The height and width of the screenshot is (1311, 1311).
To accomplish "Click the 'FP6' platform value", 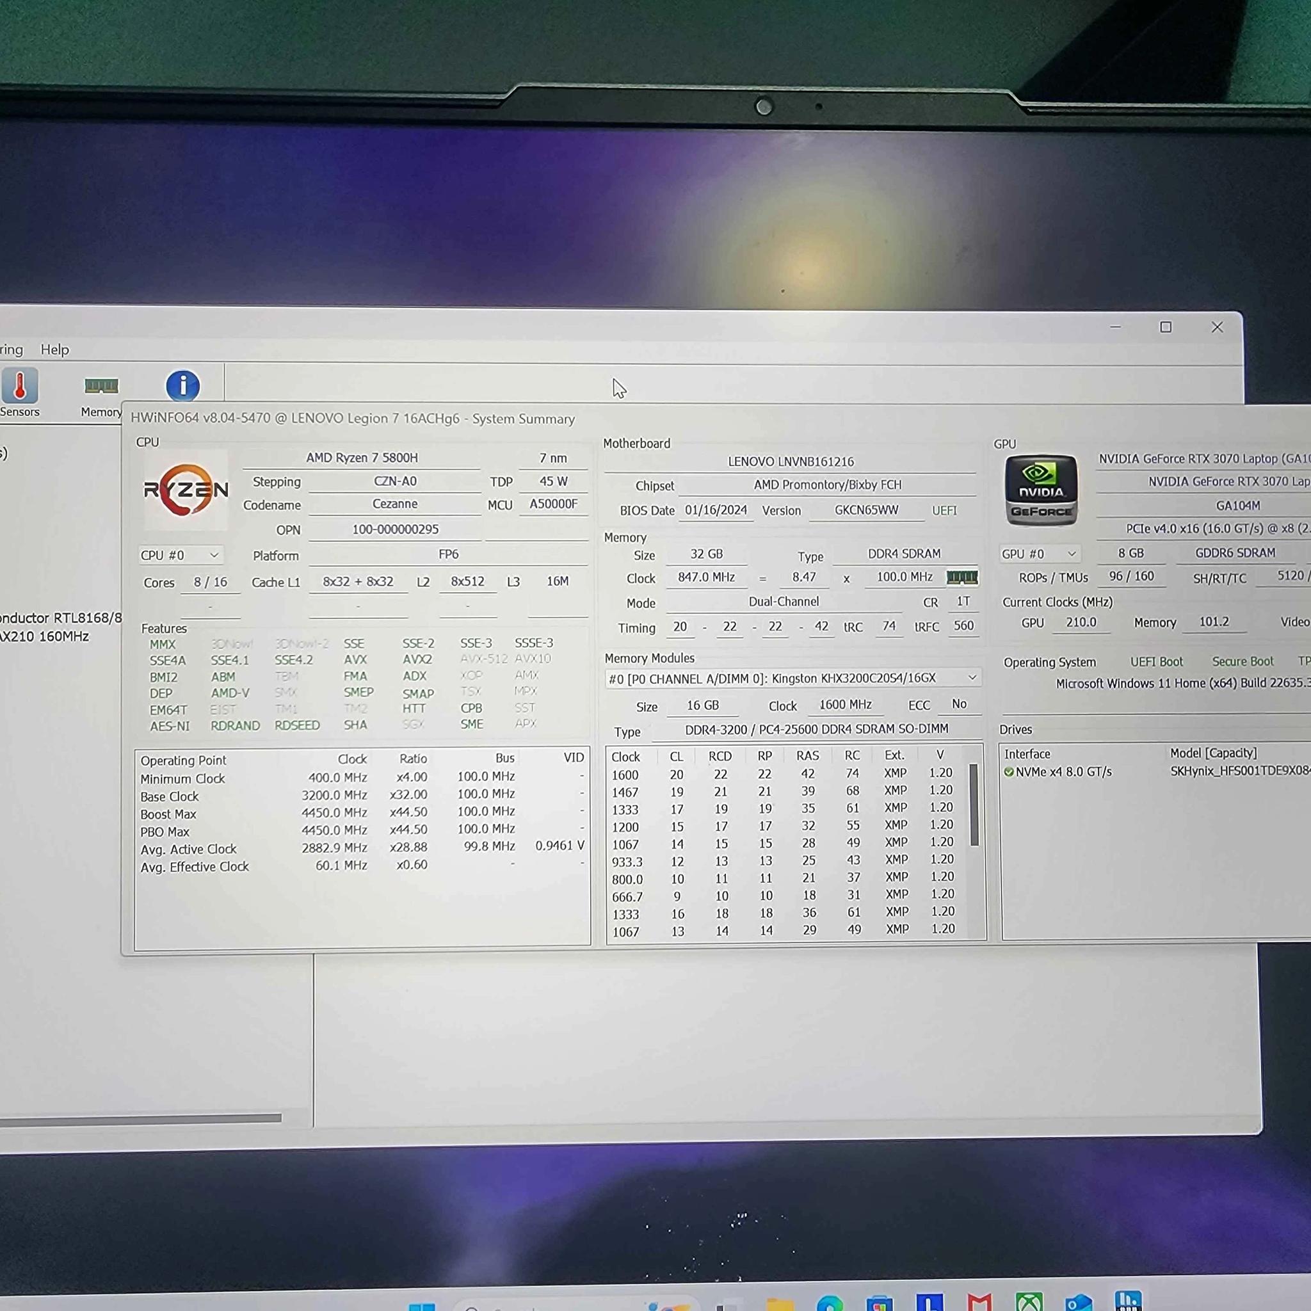I will tap(449, 554).
